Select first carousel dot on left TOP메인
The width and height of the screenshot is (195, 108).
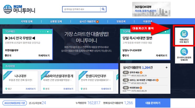[x=40, y=32]
